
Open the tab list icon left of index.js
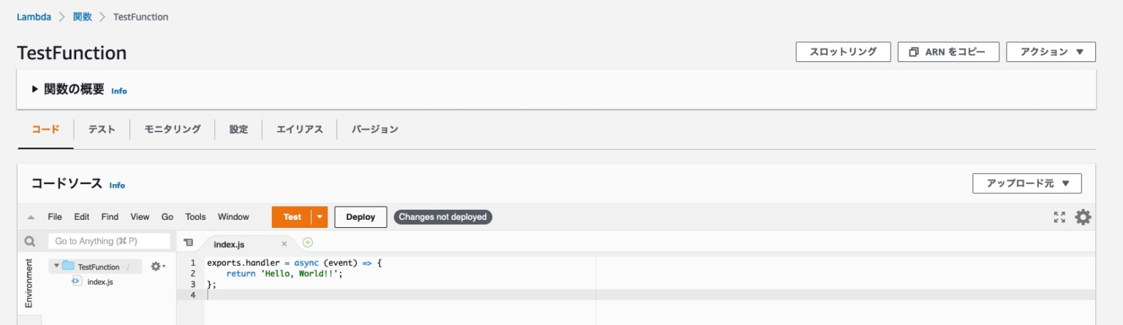coord(188,242)
